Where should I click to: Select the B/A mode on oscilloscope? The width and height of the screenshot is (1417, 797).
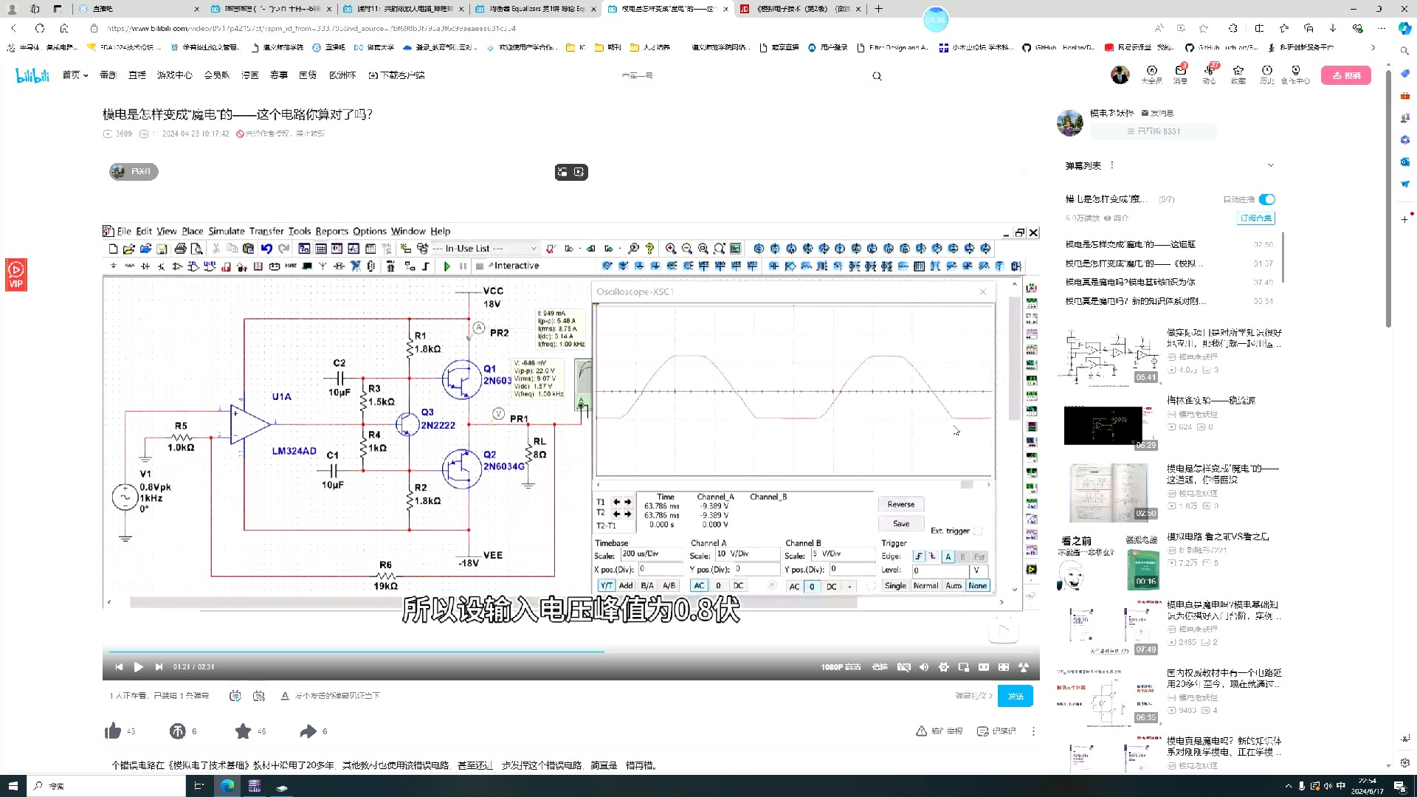(x=647, y=586)
